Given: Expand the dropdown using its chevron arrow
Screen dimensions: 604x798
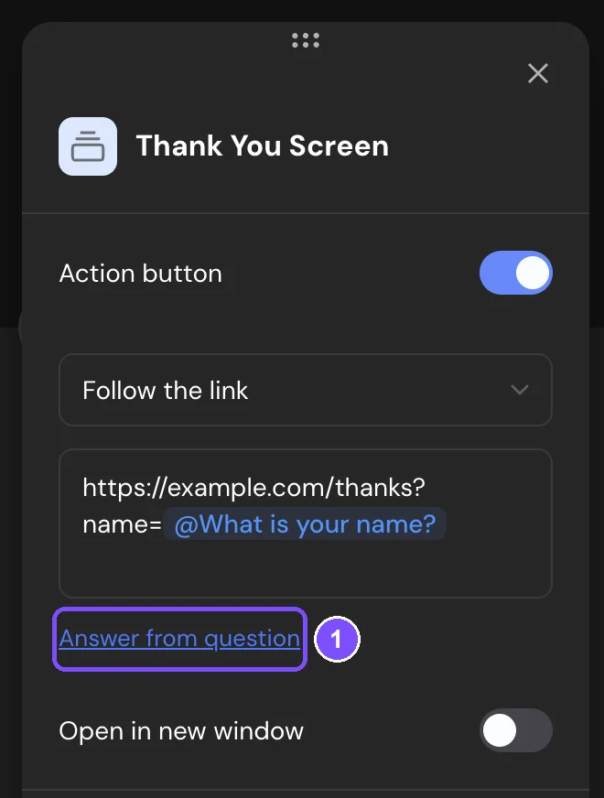Looking at the screenshot, I should point(520,390).
